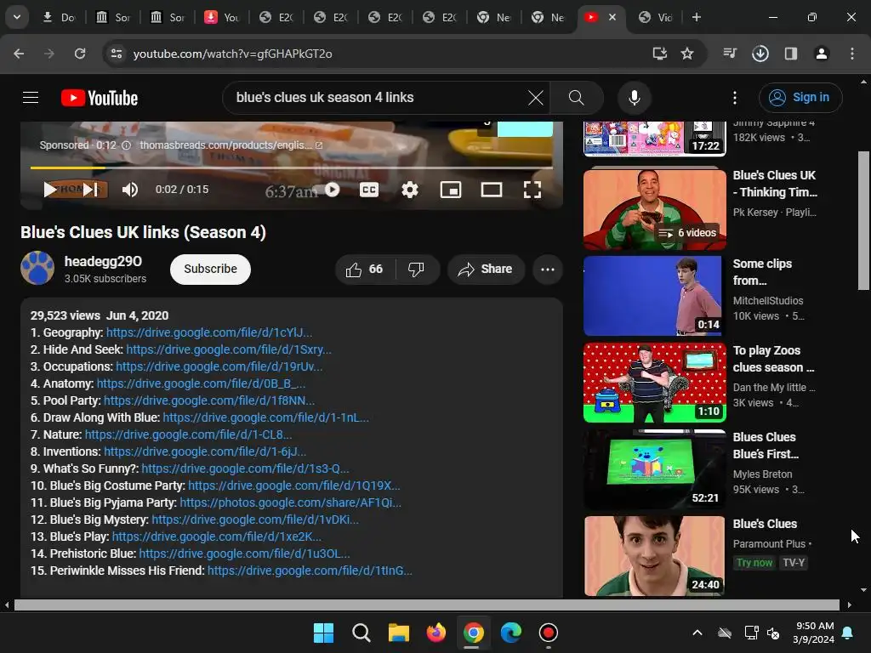Open media controls in toolbar
Image resolution: width=871 pixels, height=653 pixels.
point(730,54)
